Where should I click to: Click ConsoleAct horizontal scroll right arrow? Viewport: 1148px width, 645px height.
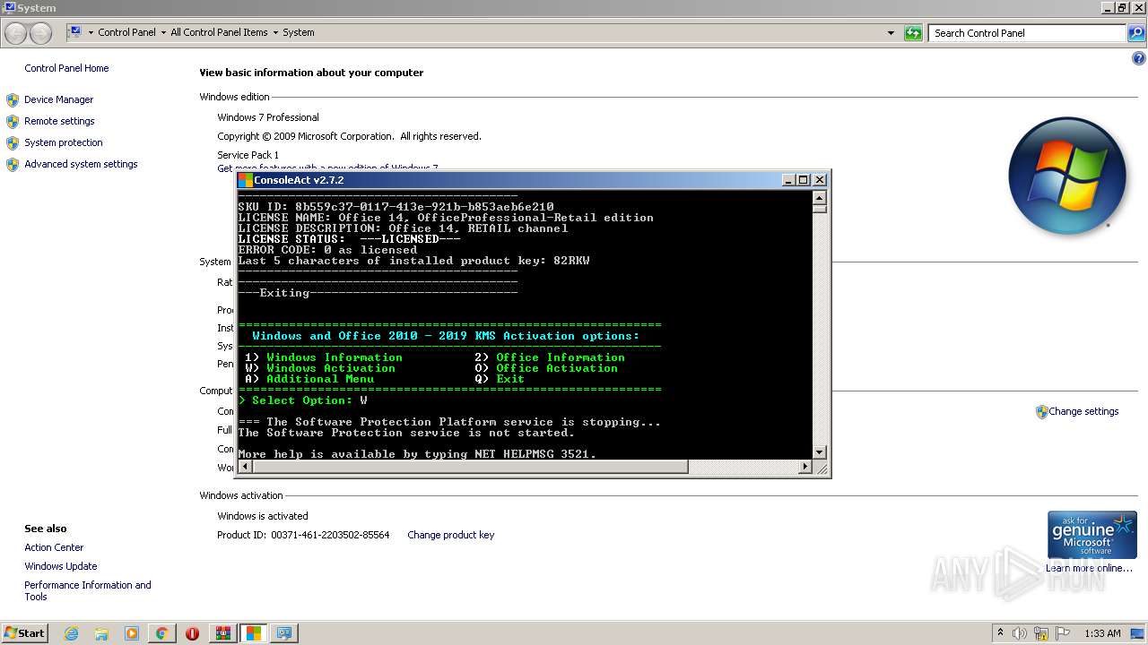point(804,467)
